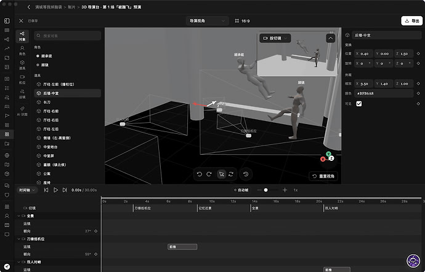Click the position X value 0.40 field
This screenshot has width=425, height=272.
tap(364, 54)
